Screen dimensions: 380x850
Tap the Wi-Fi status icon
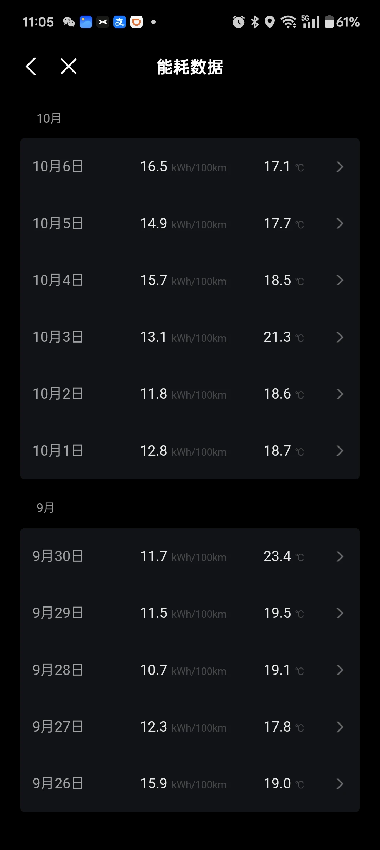[x=288, y=22]
